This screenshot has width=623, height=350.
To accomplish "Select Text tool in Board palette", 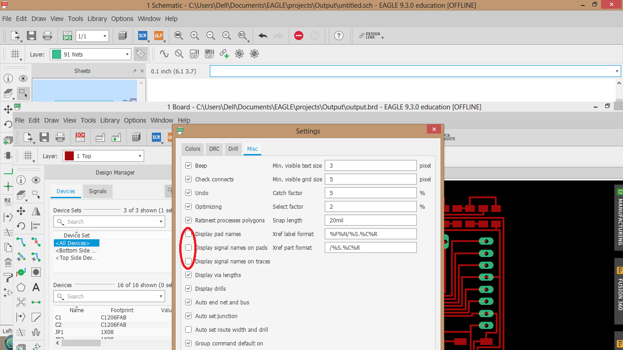I will point(36,288).
